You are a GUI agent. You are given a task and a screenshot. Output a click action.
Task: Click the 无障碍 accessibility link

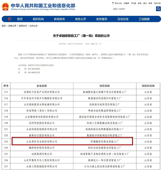[x=126, y=3]
